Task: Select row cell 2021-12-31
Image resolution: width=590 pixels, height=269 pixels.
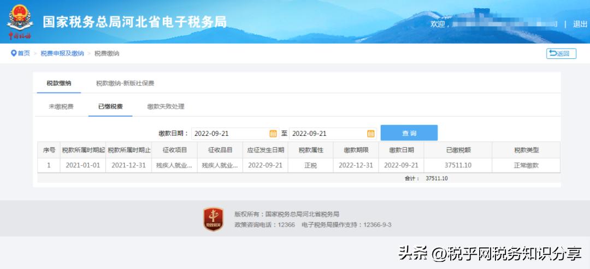Action: pos(129,165)
